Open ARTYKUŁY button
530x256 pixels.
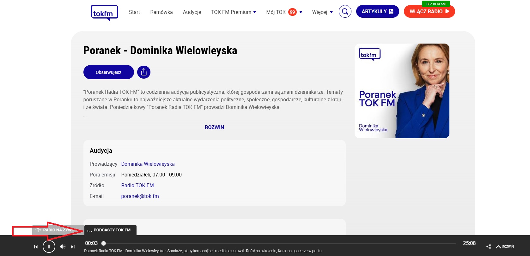pyautogui.click(x=378, y=11)
